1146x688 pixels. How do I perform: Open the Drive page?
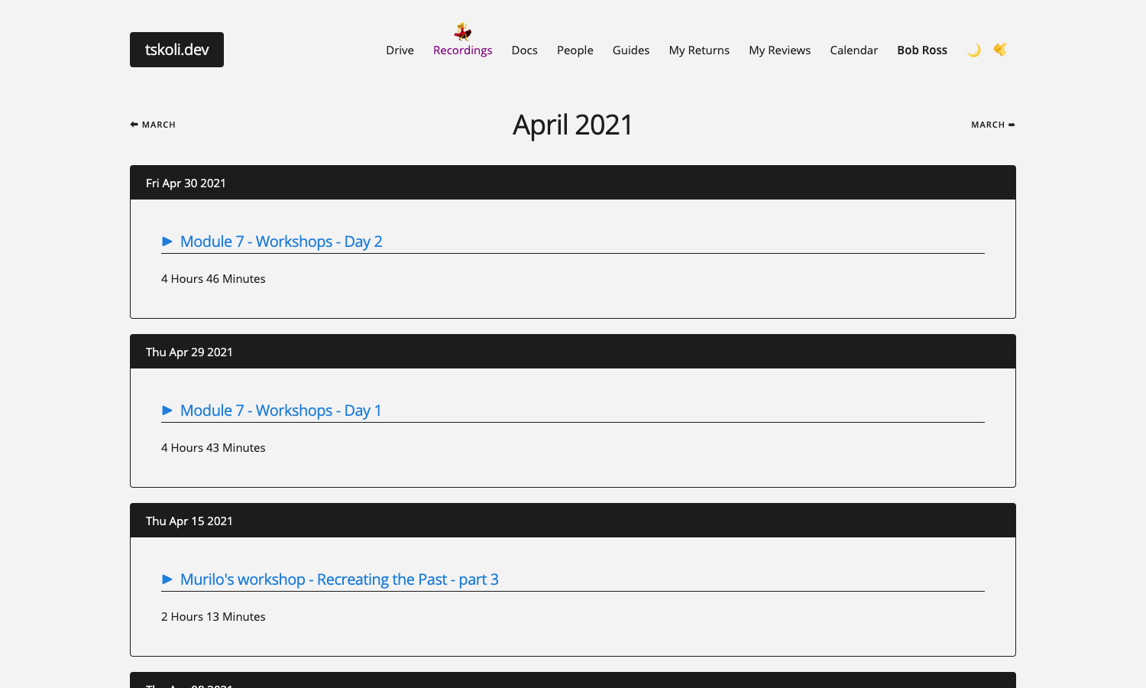400,50
